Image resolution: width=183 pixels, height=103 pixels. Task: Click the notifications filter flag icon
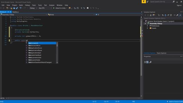[x=144, y=2]
